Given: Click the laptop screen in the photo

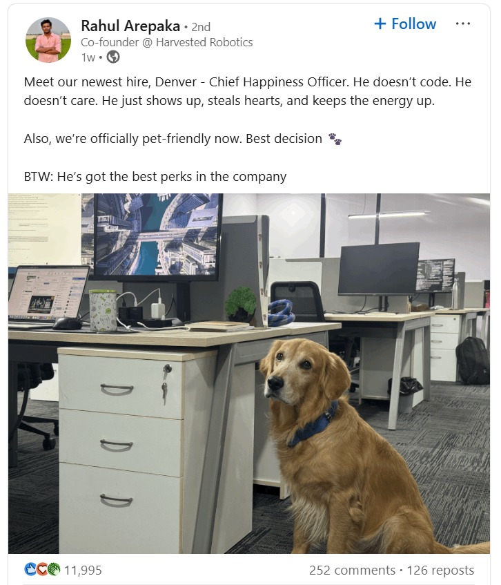Looking at the screenshot, I should click(49, 293).
